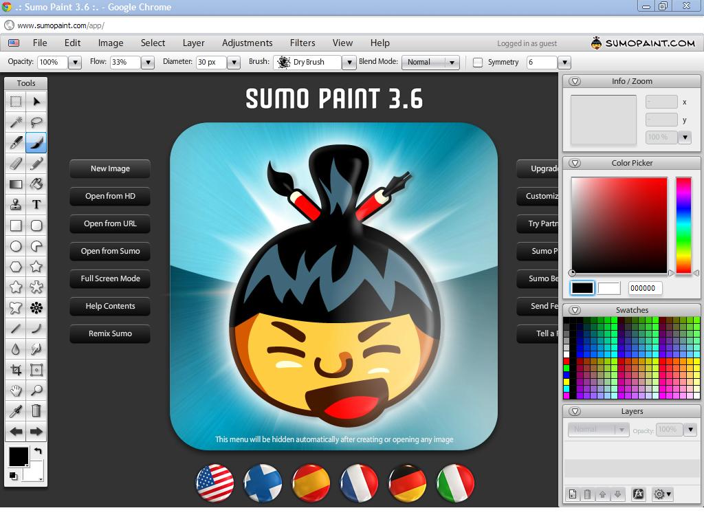Select the Paint Bucket tool

pos(38,184)
